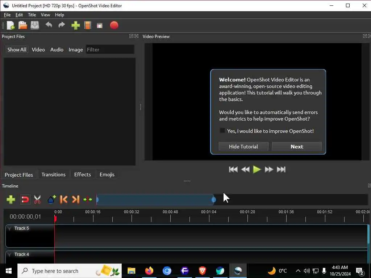Open the Help menu
Viewport: 371px width, 278px height.
coord(59,14)
